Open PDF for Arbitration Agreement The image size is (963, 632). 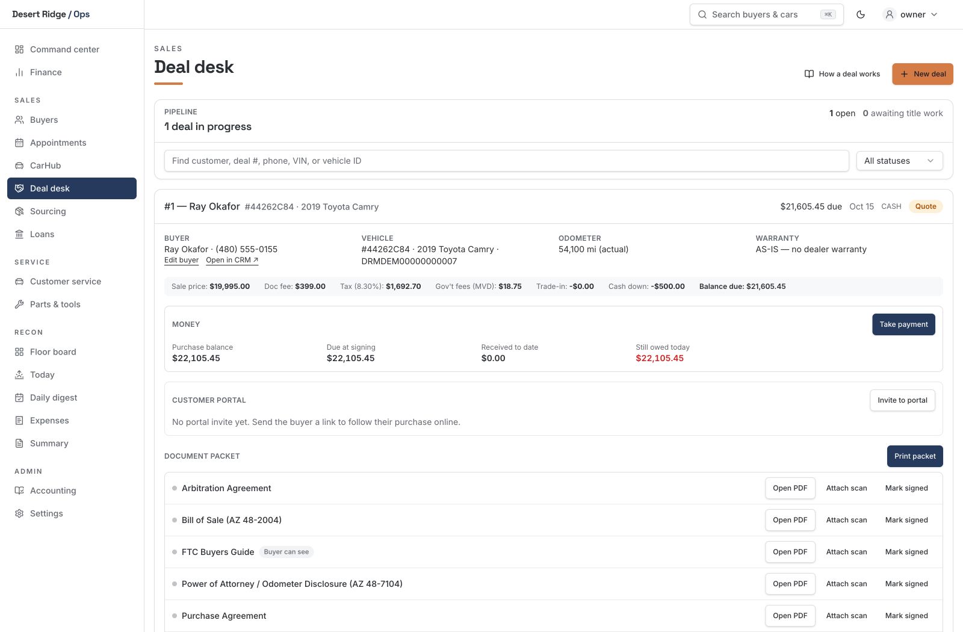[x=790, y=488]
